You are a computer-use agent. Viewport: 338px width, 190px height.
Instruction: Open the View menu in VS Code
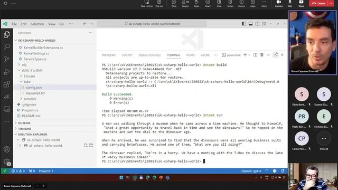coord(52,24)
